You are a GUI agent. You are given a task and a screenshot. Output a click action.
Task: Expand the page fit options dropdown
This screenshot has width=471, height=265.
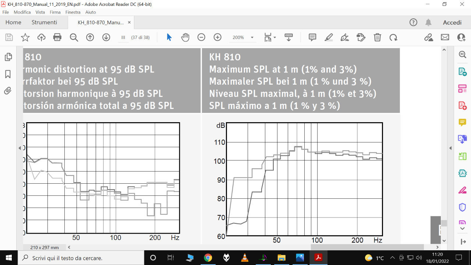(x=270, y=37)
